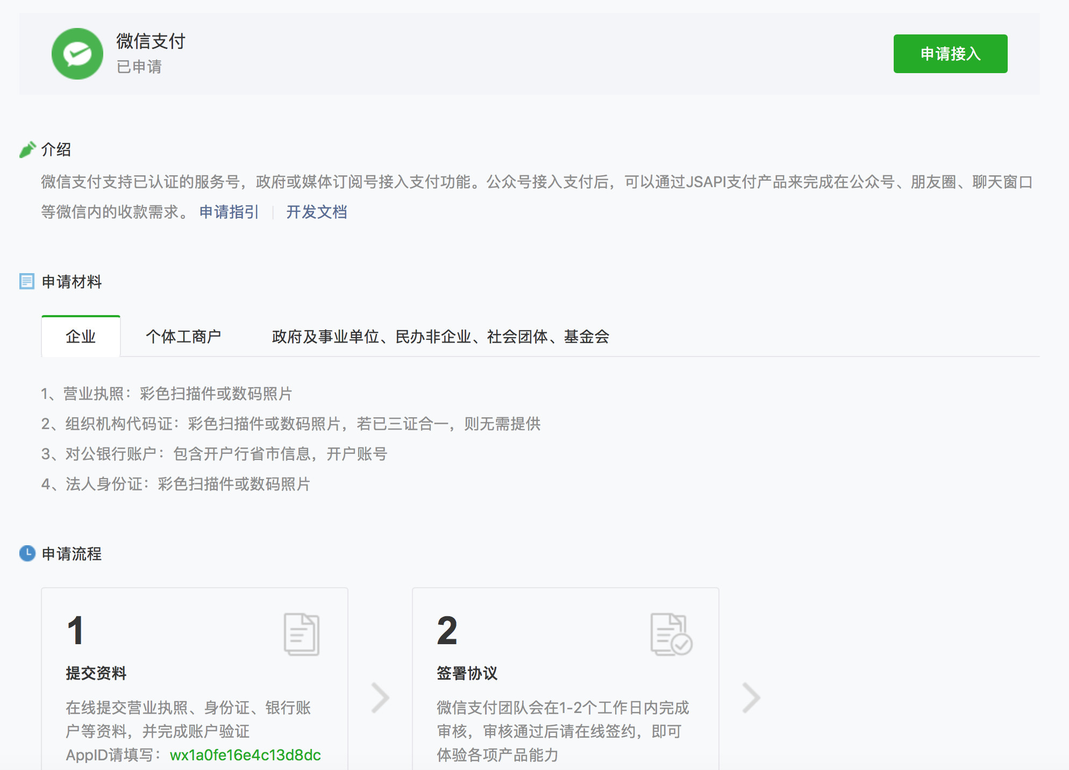This screenshot has width=1069, height=770.
Task: Click the arrow chevron after 签署协议 card
Action: click(751, 698)
